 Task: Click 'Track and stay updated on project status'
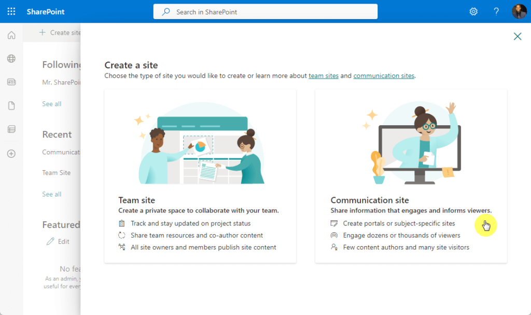click(190, 223)
